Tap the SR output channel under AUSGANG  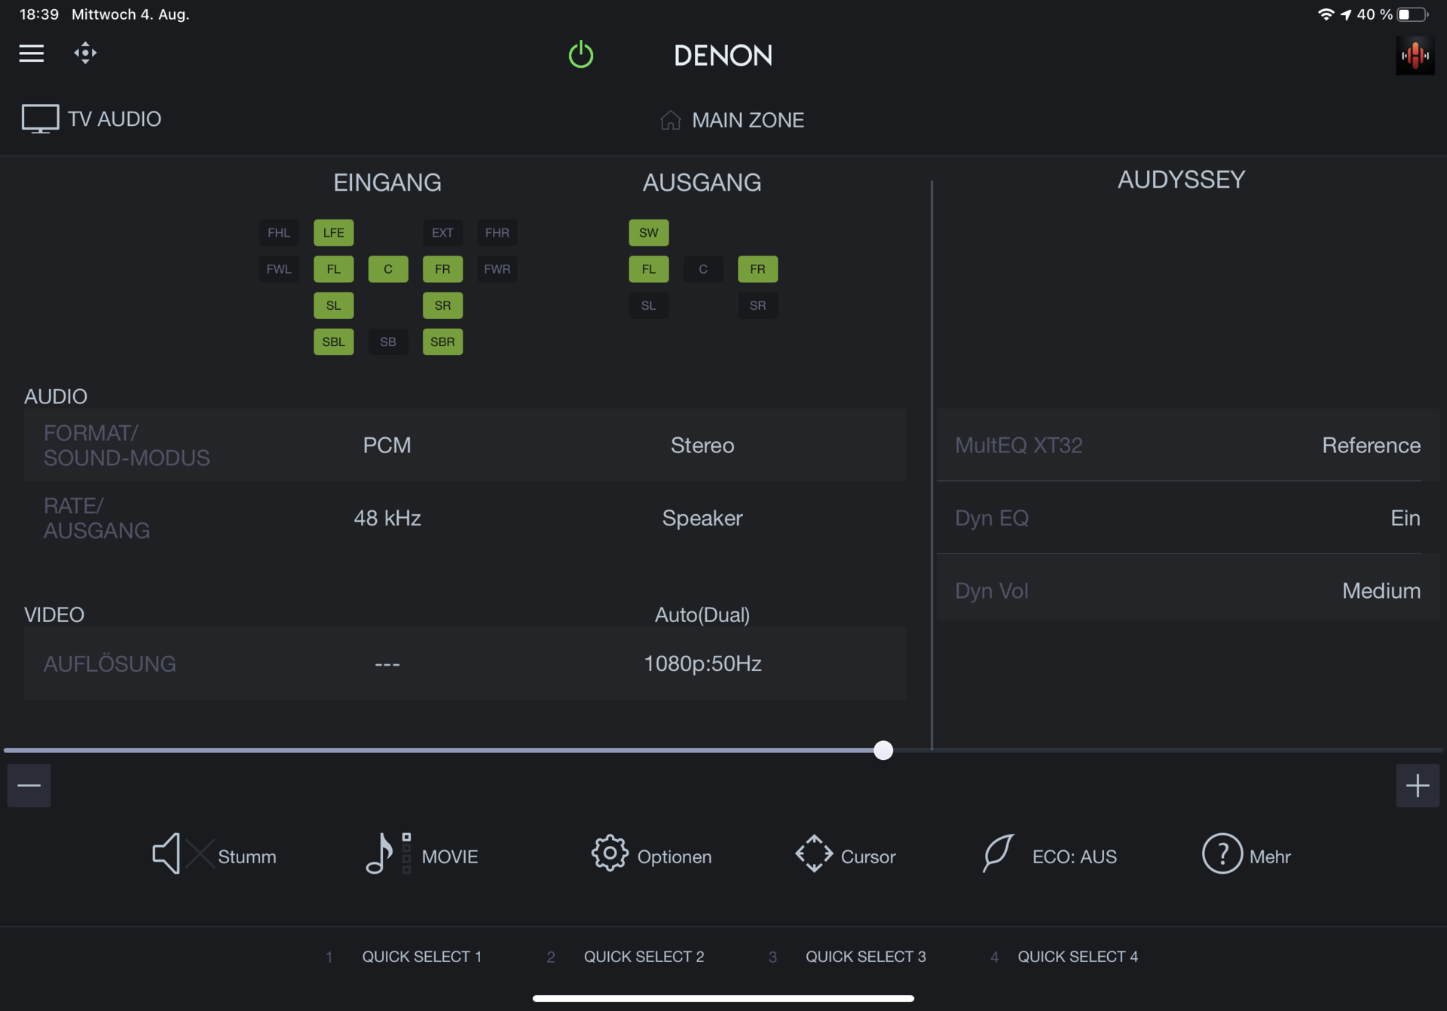(757, 306)
